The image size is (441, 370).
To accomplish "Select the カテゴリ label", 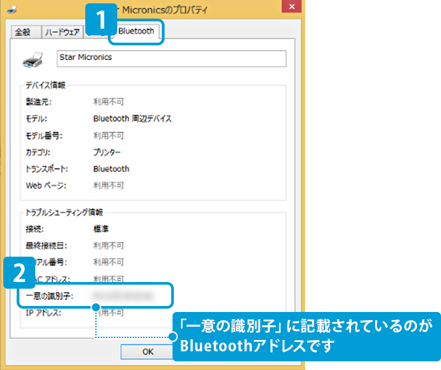I will pos(38,153).
